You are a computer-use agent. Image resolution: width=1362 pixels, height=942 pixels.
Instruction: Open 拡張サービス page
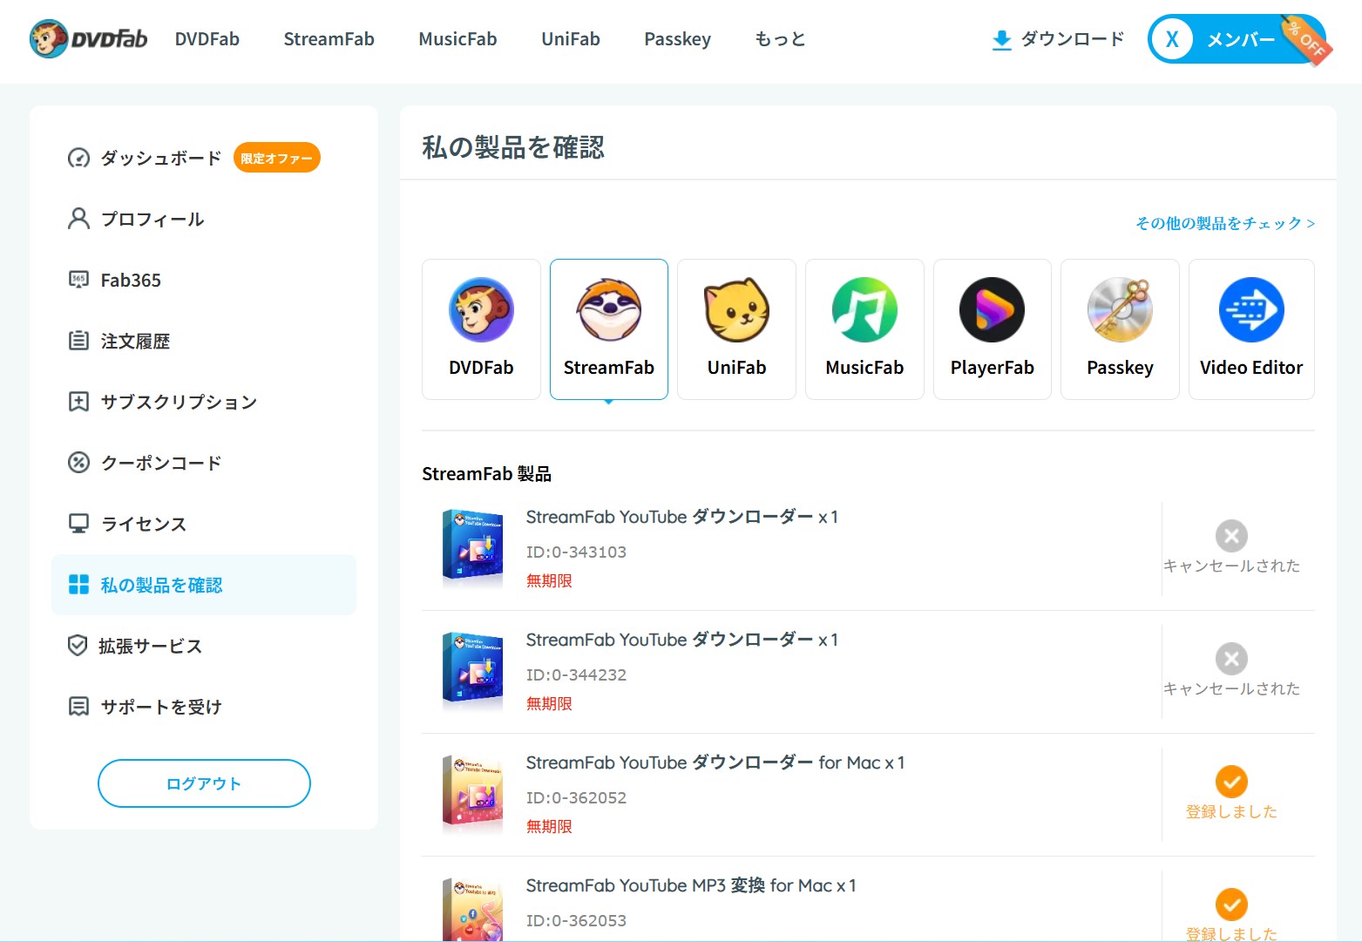point(150,646)
